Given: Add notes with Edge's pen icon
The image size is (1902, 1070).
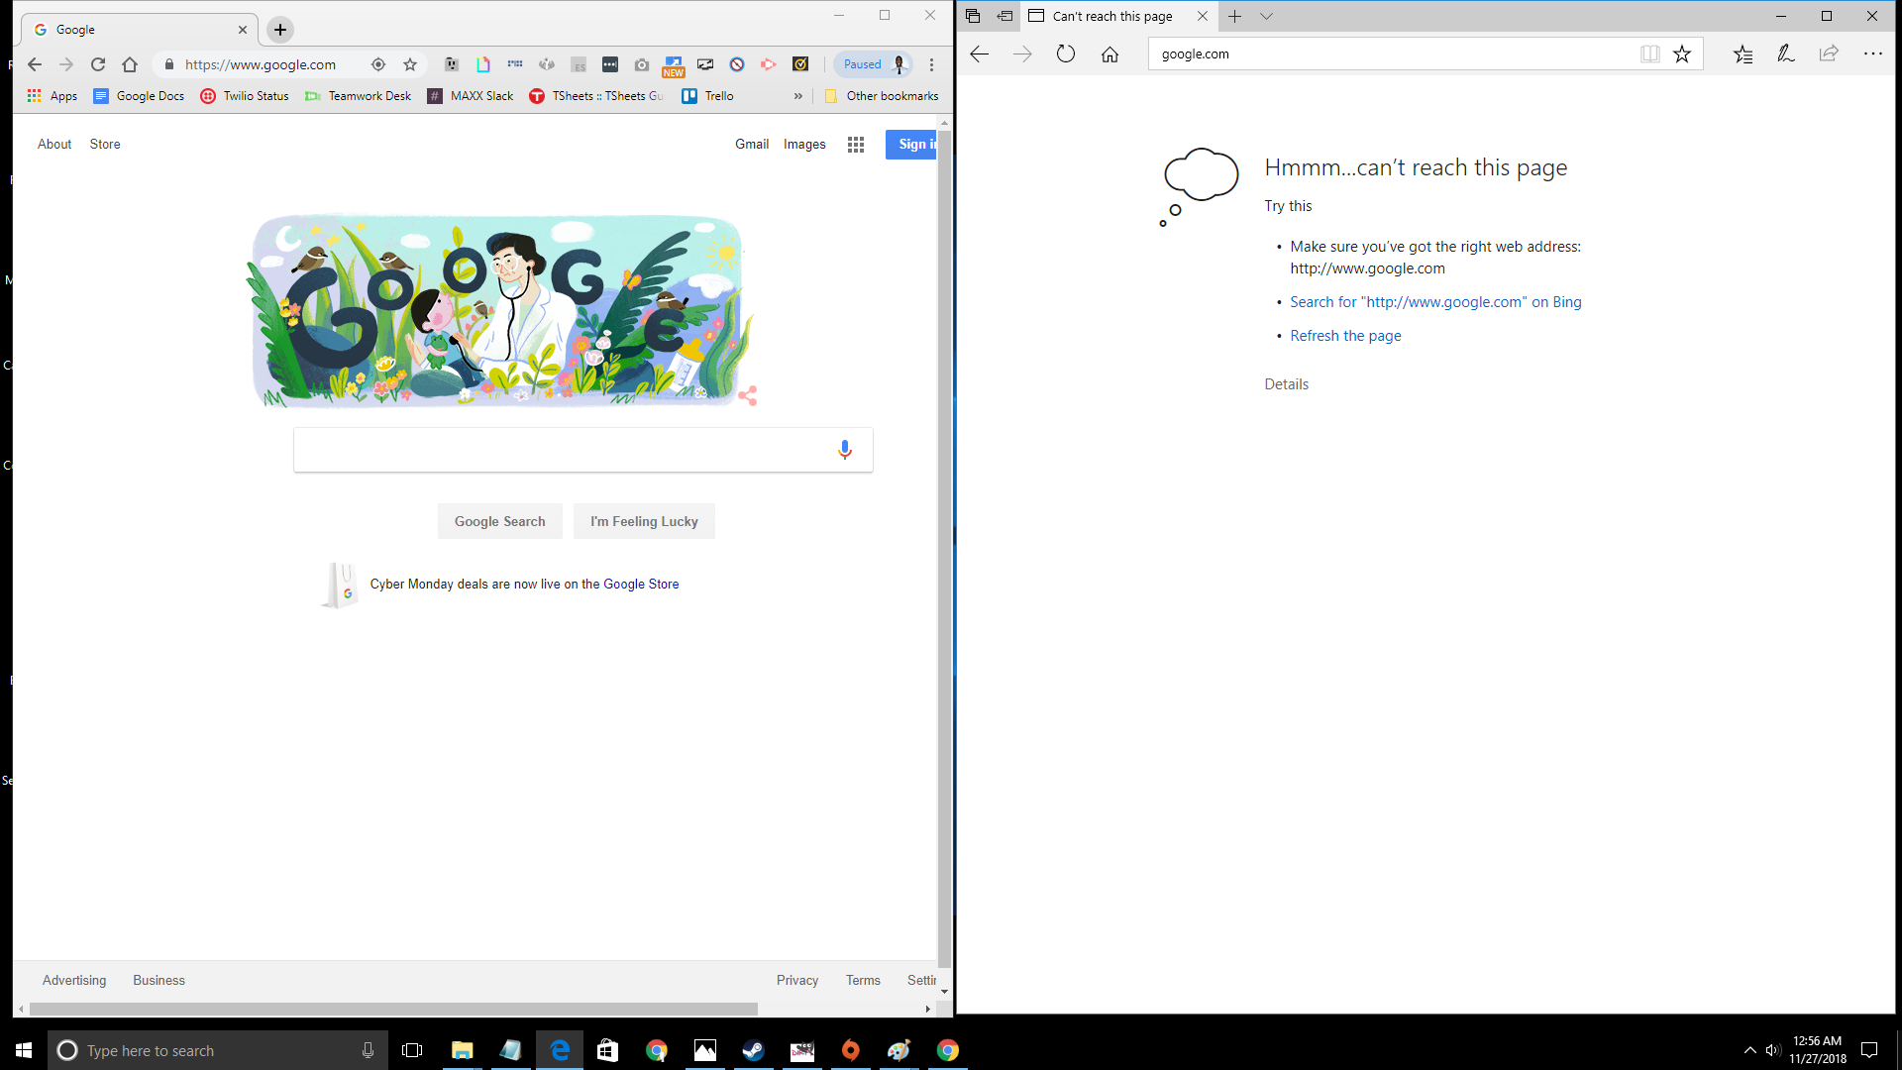Looking at the screenshot, I should pos(1786,53).
